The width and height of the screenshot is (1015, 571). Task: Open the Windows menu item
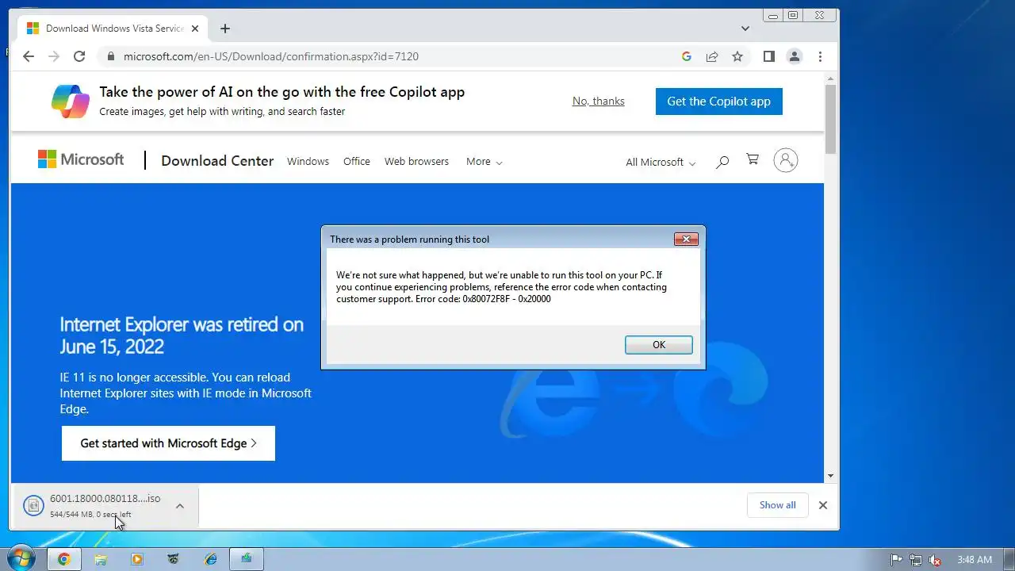(308, 161)
